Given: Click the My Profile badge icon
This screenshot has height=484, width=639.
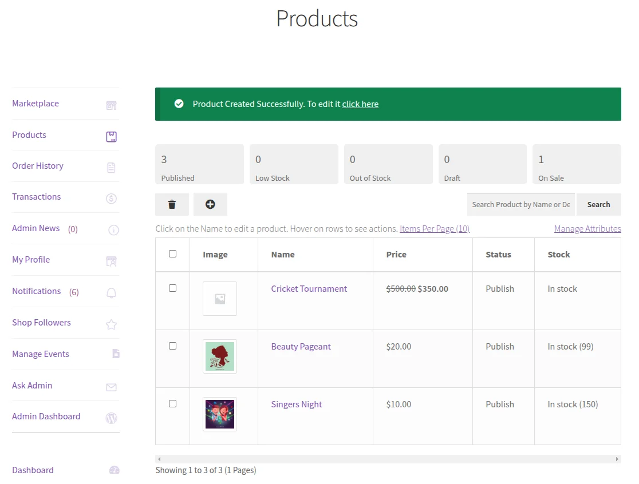Looking at the screenshot, I should [112, 260].
